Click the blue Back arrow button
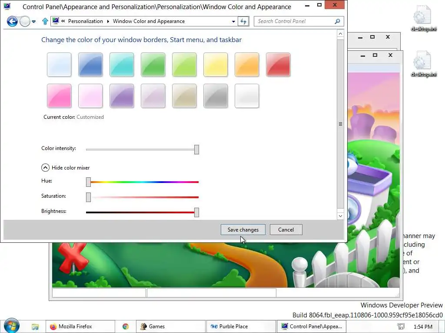The image size is (445, 333). 12,21
